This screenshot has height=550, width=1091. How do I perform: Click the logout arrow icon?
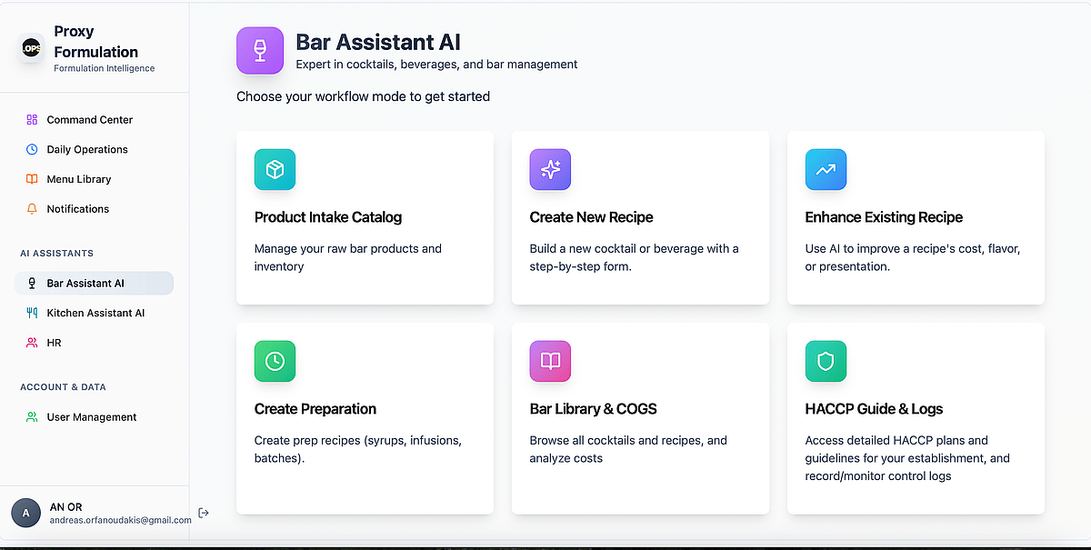(204, 513)
